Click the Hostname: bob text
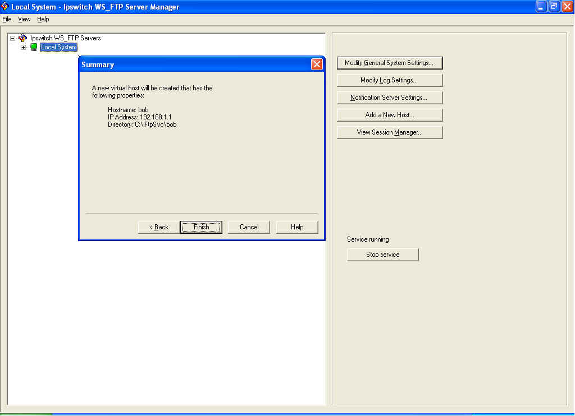575x416 pixels. pos(128,109)
